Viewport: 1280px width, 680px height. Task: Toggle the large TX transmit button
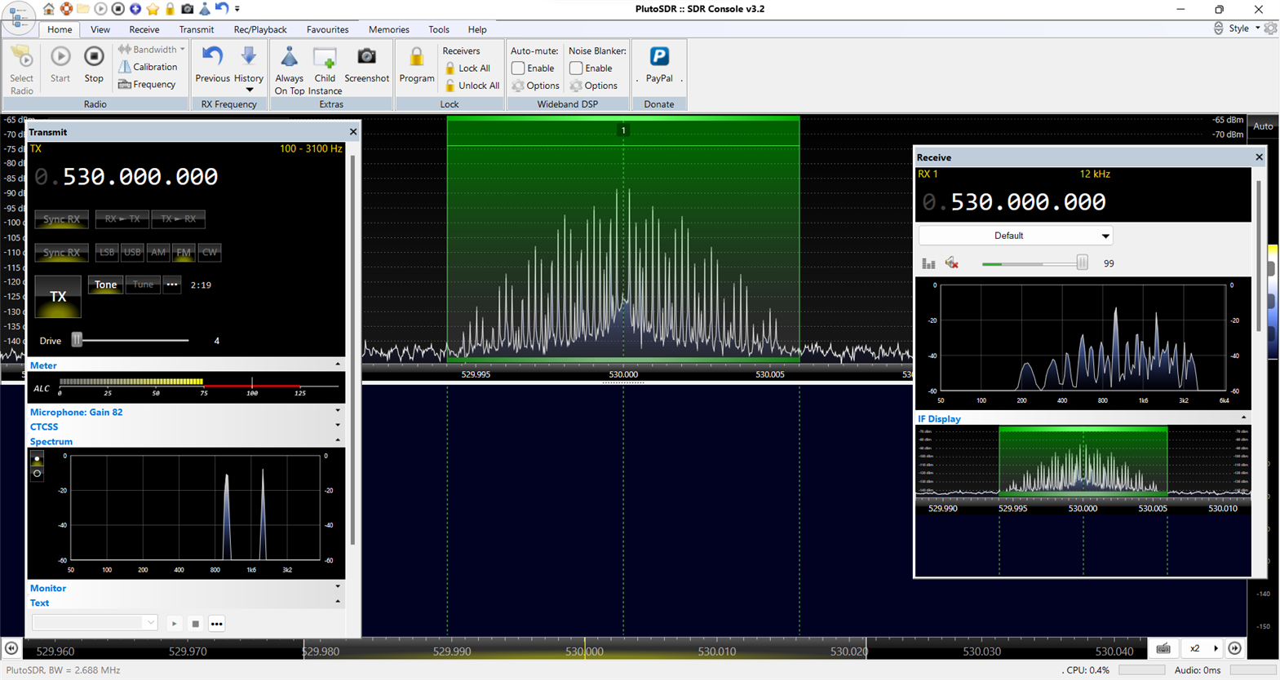(57, 296)
